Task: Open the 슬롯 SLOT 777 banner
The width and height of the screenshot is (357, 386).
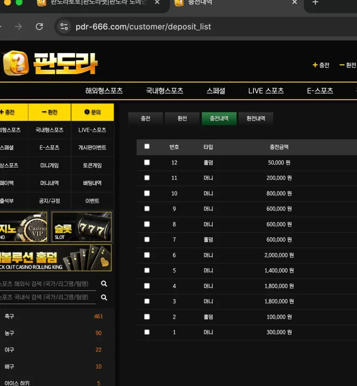Action: click(x=82, y=227)
